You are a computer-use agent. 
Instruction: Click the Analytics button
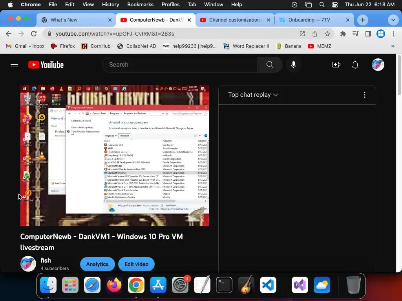click(x=97, y=264)
